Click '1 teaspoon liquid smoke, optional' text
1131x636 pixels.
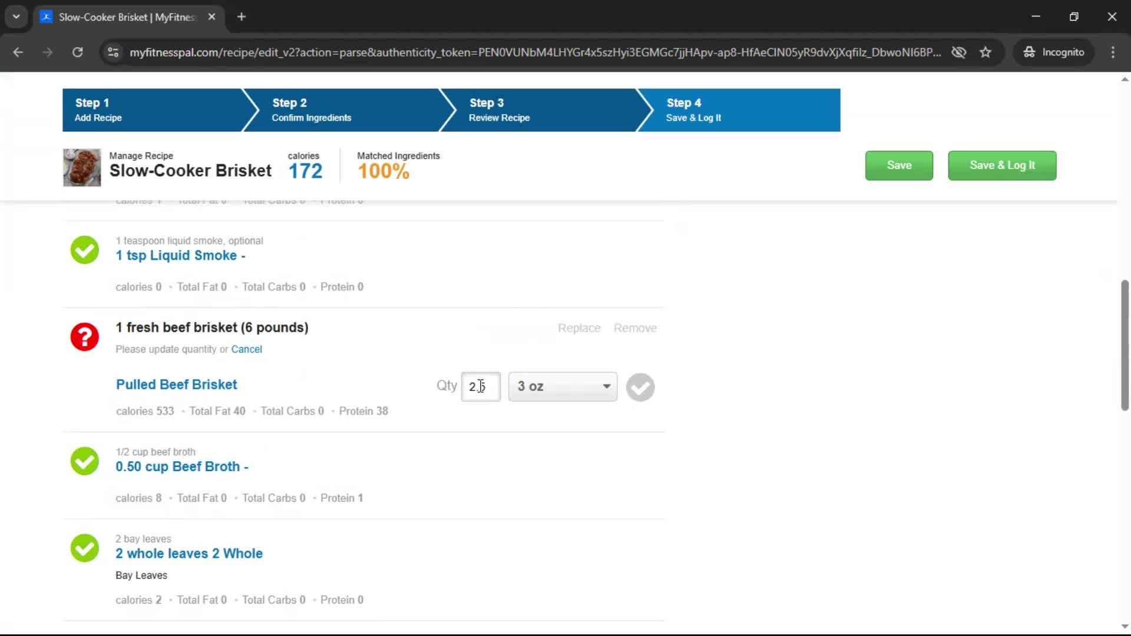coord(189,241)
